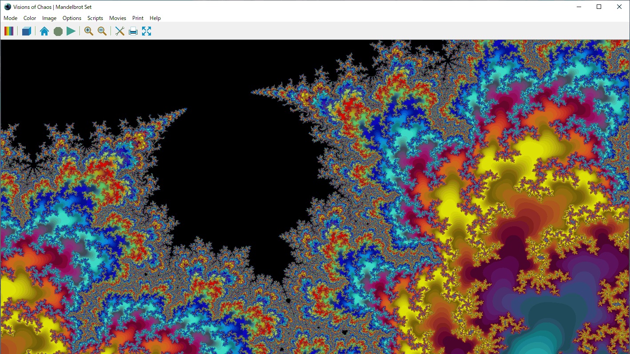Image resolution: width=630 pixels, height=354 pixels.
Task: Stop rendering with the octagon stop icon
Action: 58,31
